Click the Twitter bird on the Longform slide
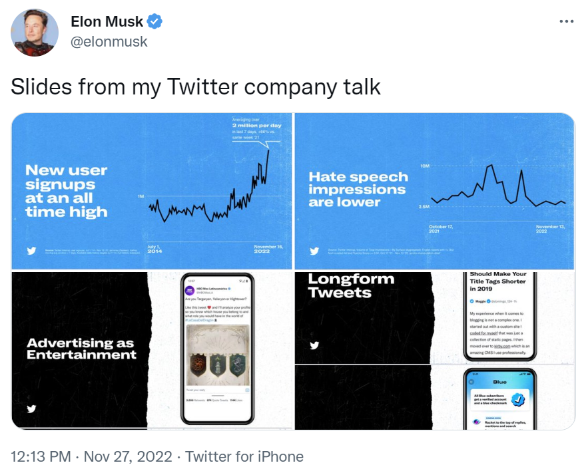 coord(314,345)
